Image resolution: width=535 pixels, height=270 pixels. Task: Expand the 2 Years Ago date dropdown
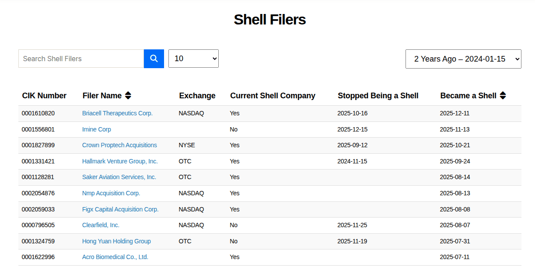(463, 59)
